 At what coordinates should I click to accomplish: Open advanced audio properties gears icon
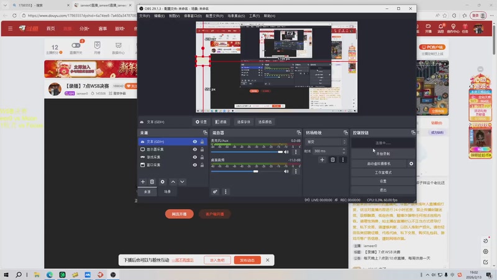pos(215,192)
